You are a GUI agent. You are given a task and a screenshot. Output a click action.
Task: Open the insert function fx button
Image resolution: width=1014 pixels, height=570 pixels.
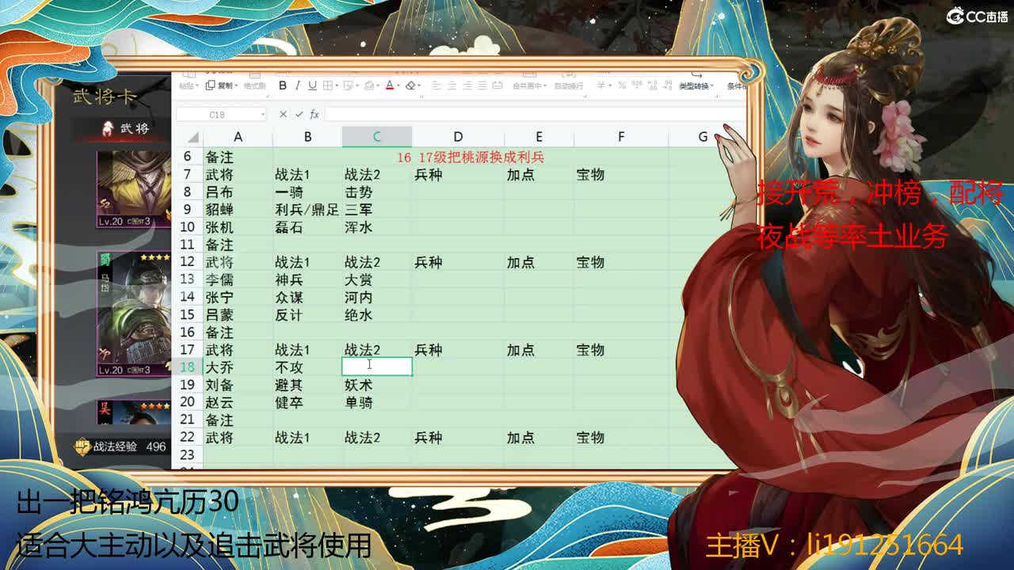314,115
